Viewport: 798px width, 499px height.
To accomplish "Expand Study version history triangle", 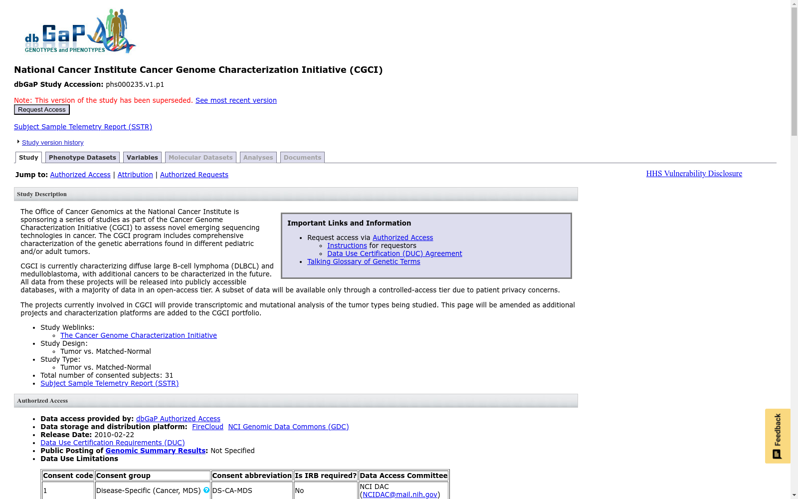I will [18, 142].
